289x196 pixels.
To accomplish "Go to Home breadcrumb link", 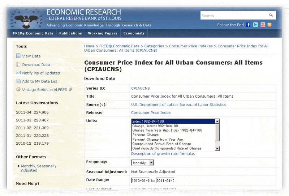I will (x=89, y=46).
